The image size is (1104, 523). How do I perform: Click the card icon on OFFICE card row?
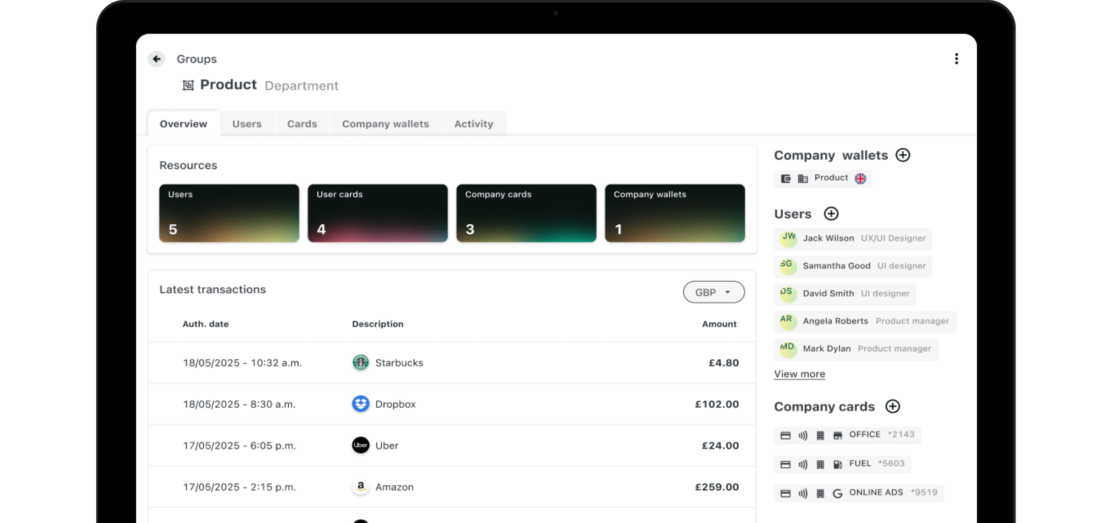tap(785, 436)
